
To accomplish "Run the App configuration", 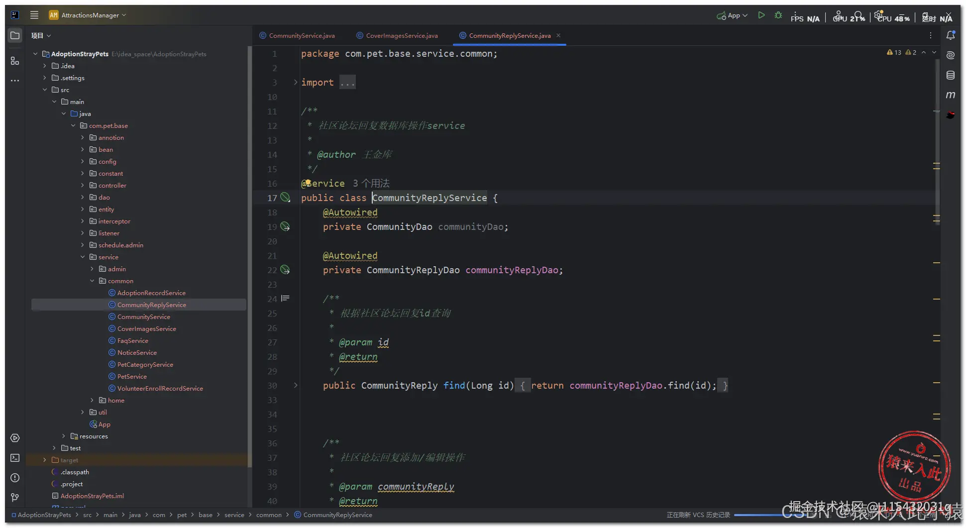I will click(761, 15).
